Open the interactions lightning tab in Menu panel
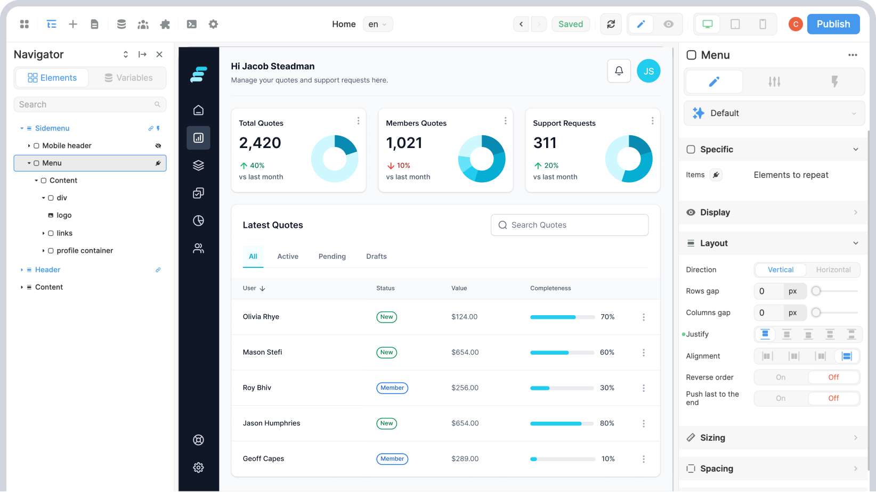This screenshot has width=876, height=492. (834, 81)
